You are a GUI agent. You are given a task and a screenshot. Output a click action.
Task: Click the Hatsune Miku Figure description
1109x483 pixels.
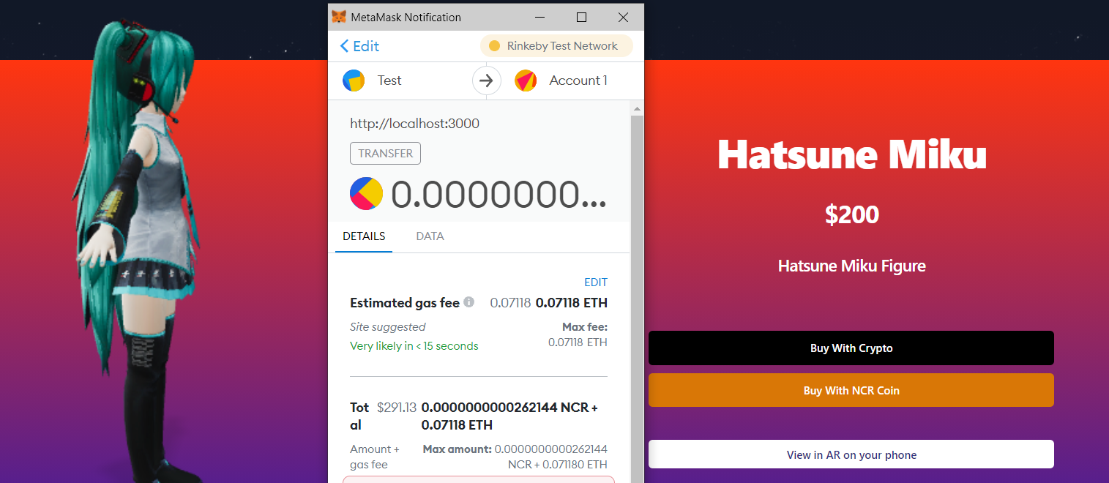[x=851, y=266]
